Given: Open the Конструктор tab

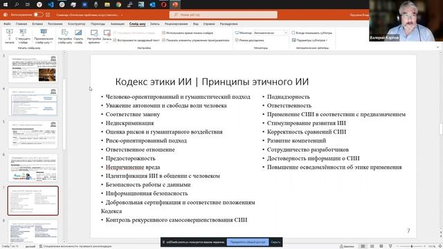Looking at the screenshot, I should tap(77, 24).
